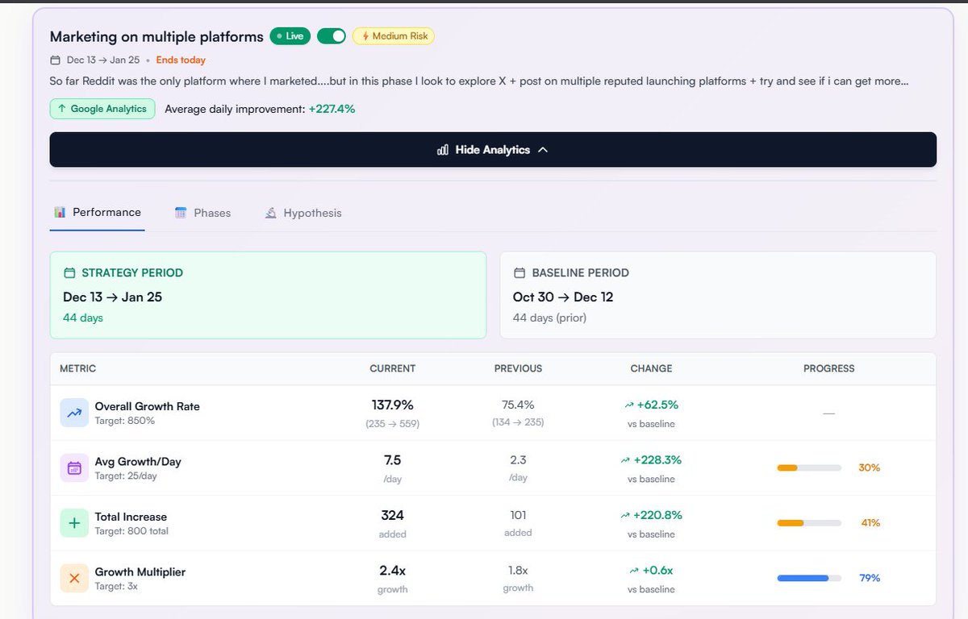
Task: Click the calendar icon beside Dec 13 → Jan 25 header date
Action: click(x=55, y=60)
